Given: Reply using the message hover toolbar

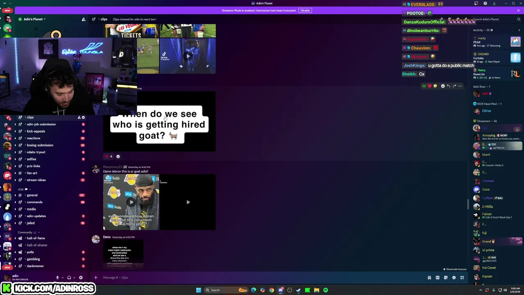Looking at the screenshot, I should pos(449,86).
